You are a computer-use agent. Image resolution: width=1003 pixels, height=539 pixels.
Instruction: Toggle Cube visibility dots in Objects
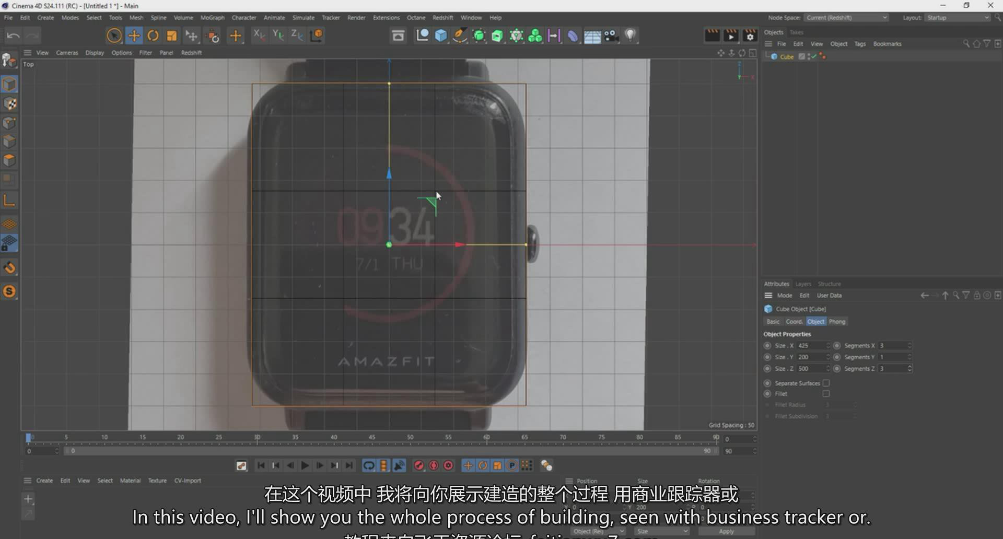click(x=809, y=56)
